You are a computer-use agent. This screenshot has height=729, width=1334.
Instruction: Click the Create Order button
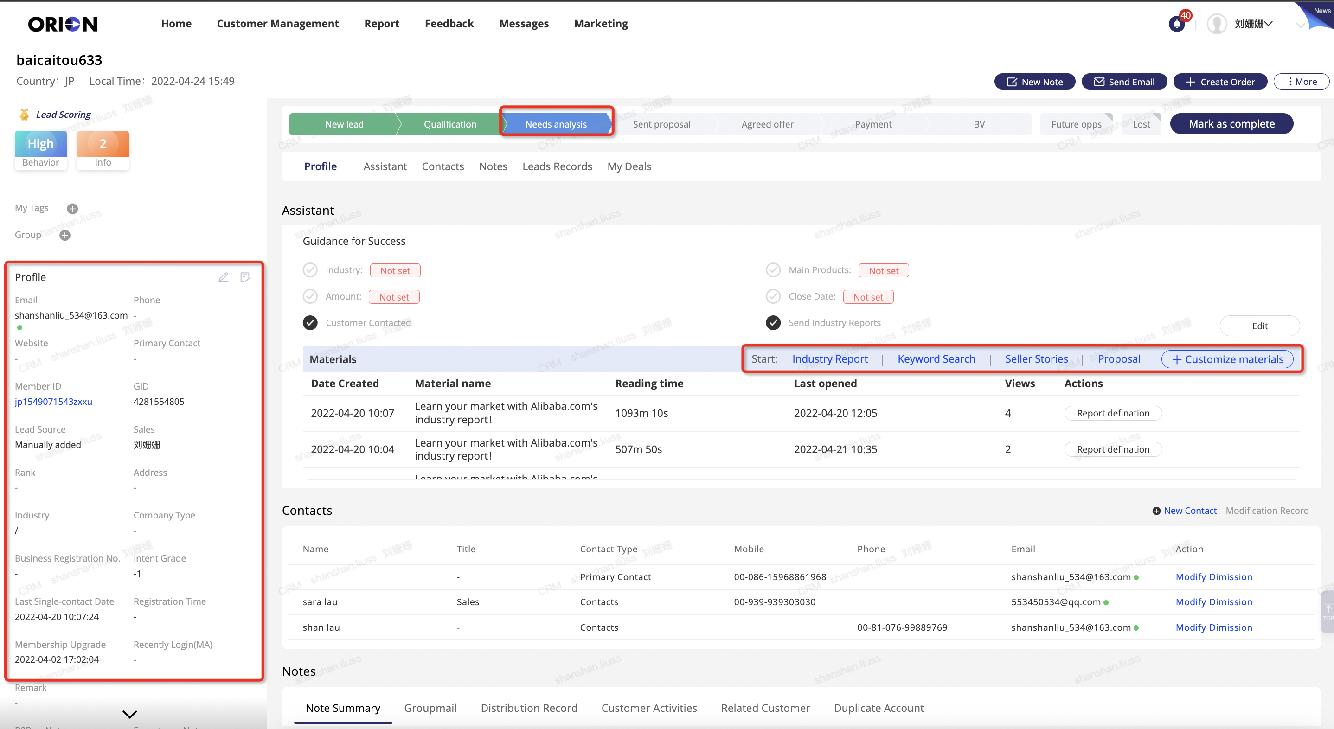pyautogui.click(x=1220, y=82)
